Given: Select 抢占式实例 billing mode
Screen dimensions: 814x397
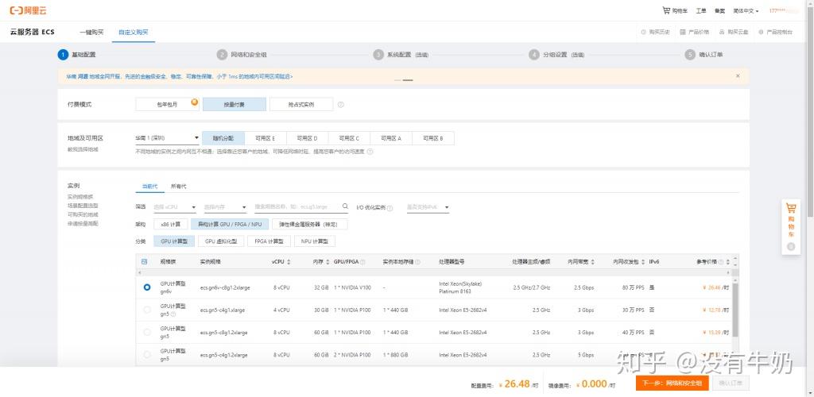Looking at the screenshot, I should tap(301, 104).
